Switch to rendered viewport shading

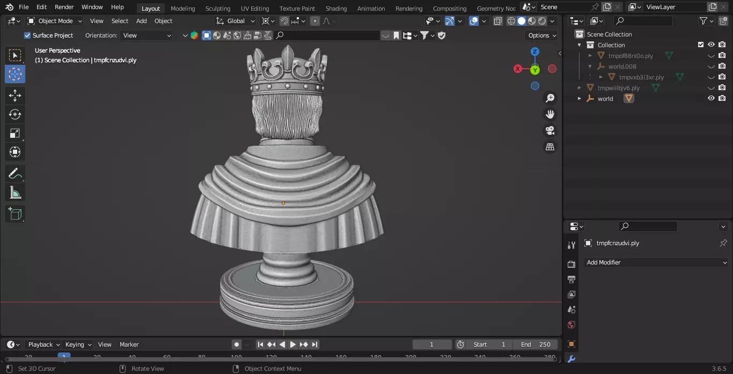[542, 21]
